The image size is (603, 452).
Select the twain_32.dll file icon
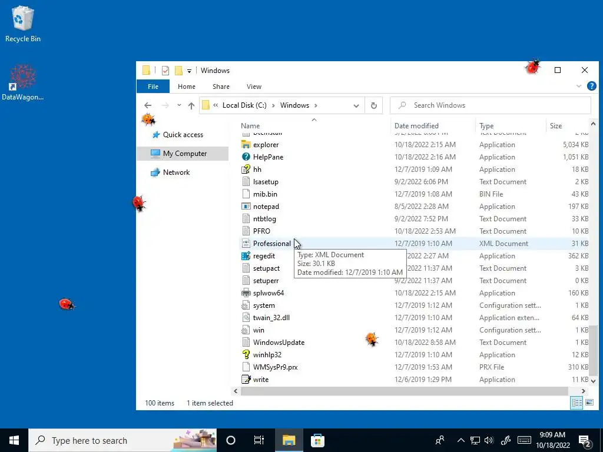coord(246,317)
